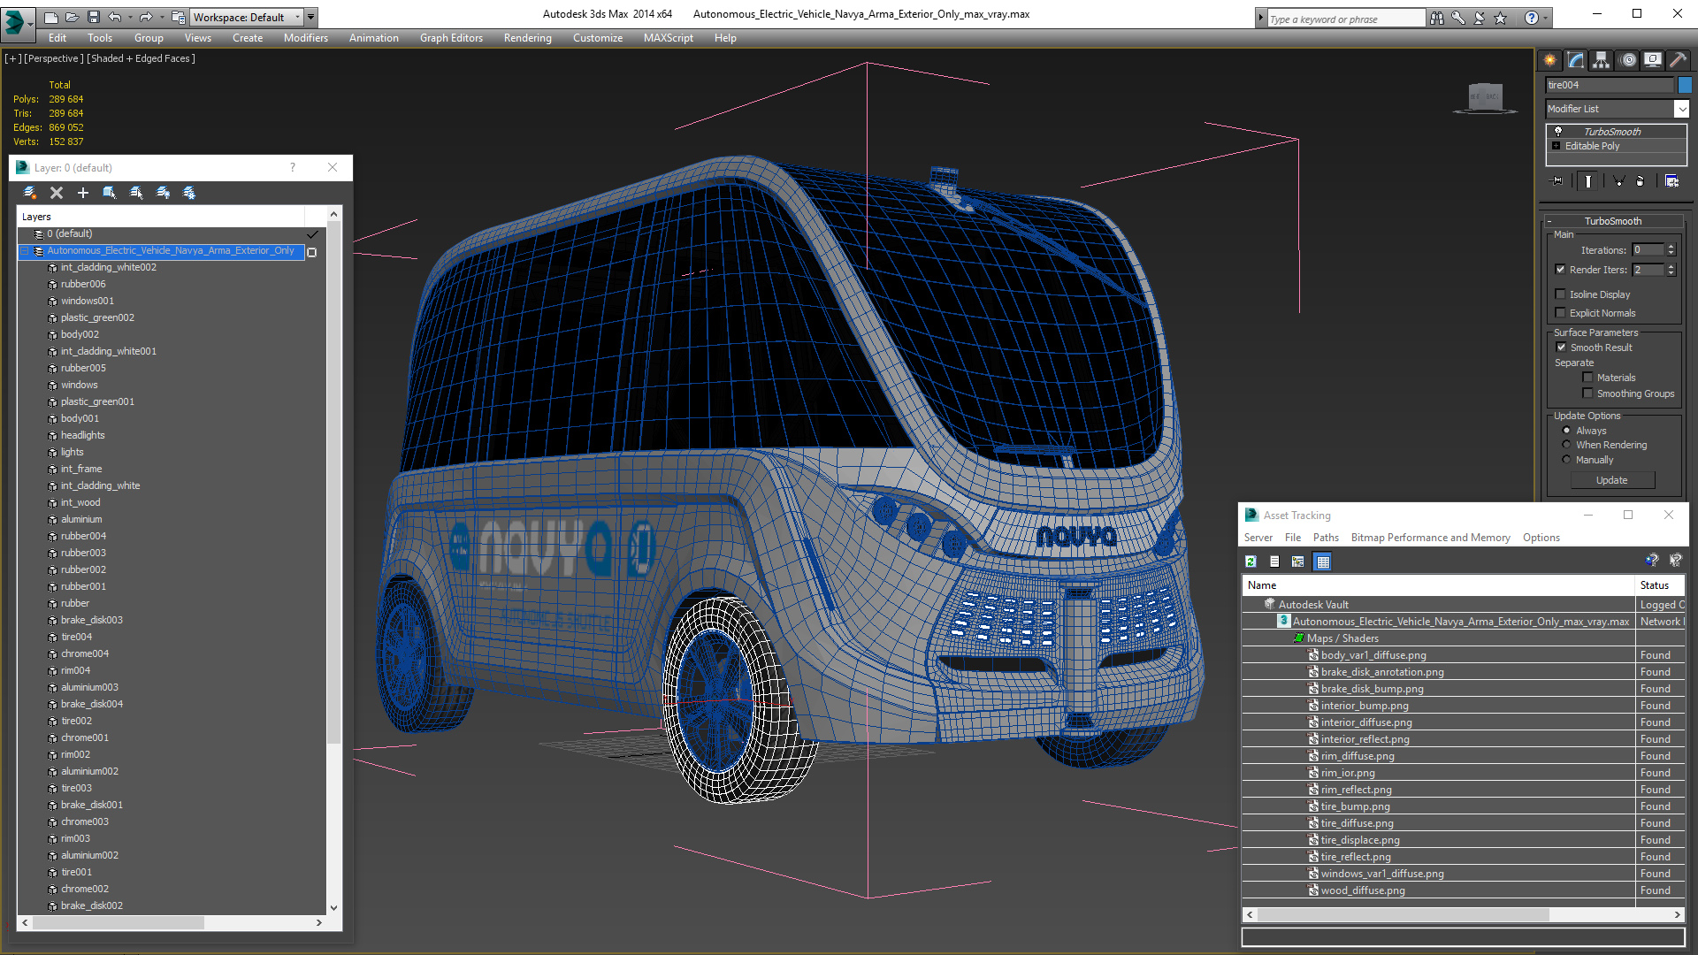Click Configure Modifier Sets icon
Image resolution: width=1698 pixels, height=955 pixels.
coord(1671,180)
